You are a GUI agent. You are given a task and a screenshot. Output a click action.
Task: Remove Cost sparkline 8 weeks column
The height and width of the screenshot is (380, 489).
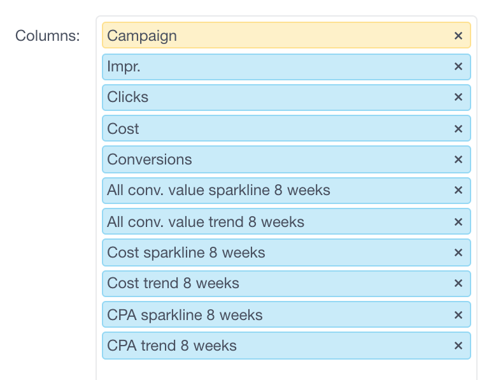pyautogui.click(x=458, y=252)
